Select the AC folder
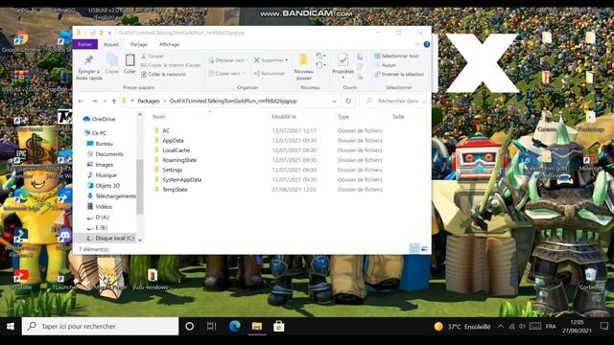 [166, 130]
